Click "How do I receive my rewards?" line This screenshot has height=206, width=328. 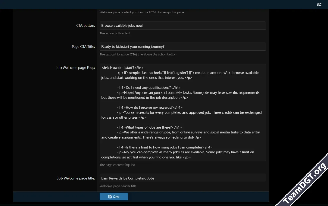(150, 108)
